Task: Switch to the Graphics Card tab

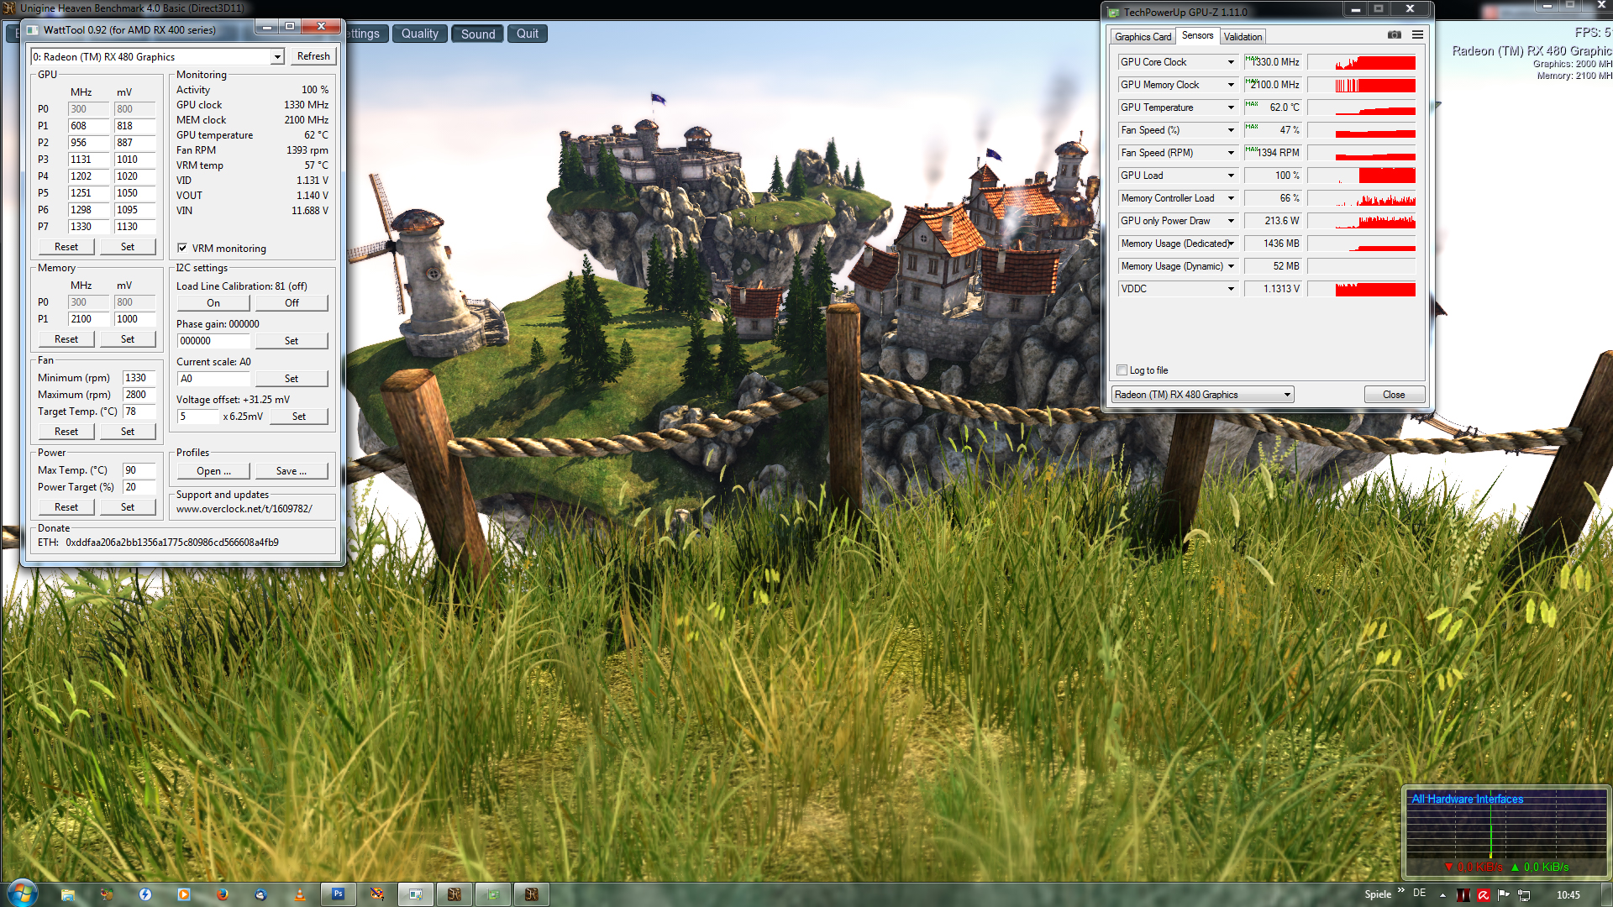Action: [x=1143, y=37]
